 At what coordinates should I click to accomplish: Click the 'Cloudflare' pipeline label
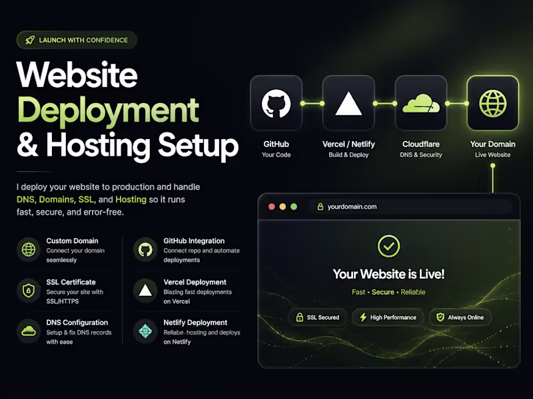click(421, 144)
